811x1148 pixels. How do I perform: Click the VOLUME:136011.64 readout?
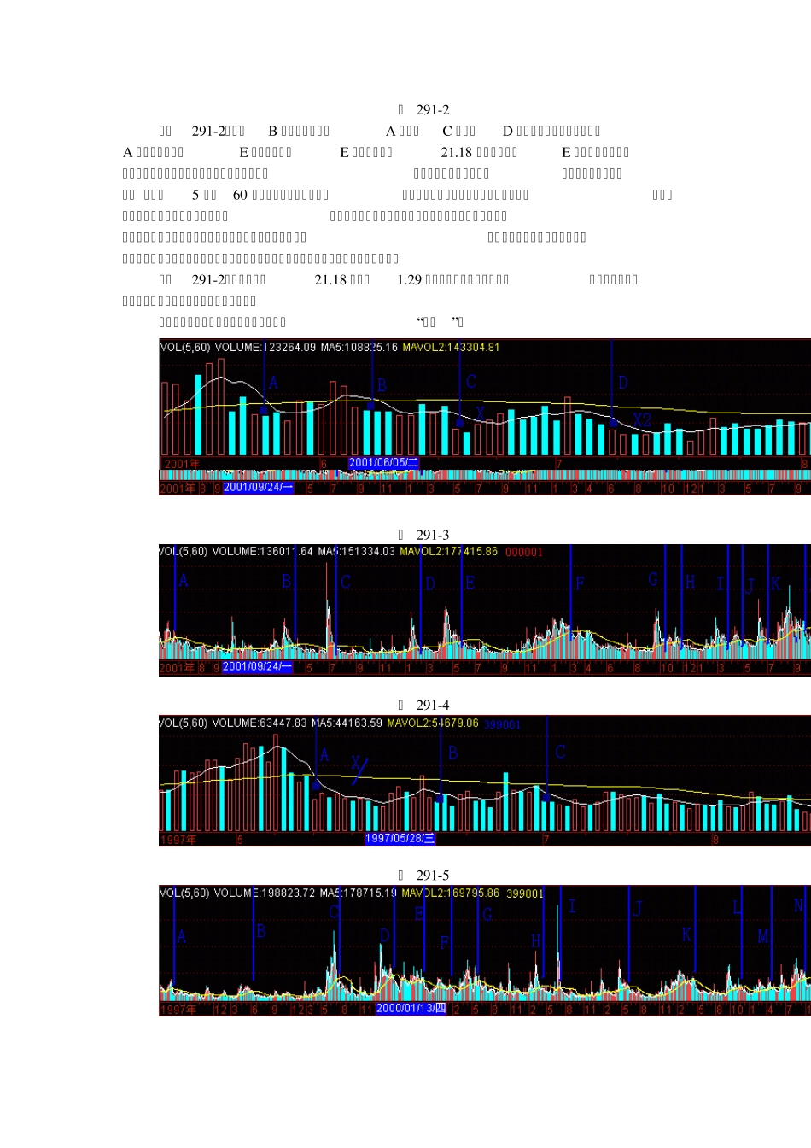[265, 552]
